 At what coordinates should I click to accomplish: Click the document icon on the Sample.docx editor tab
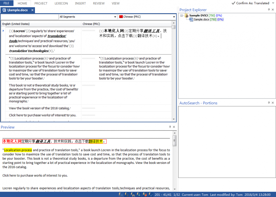4,10
